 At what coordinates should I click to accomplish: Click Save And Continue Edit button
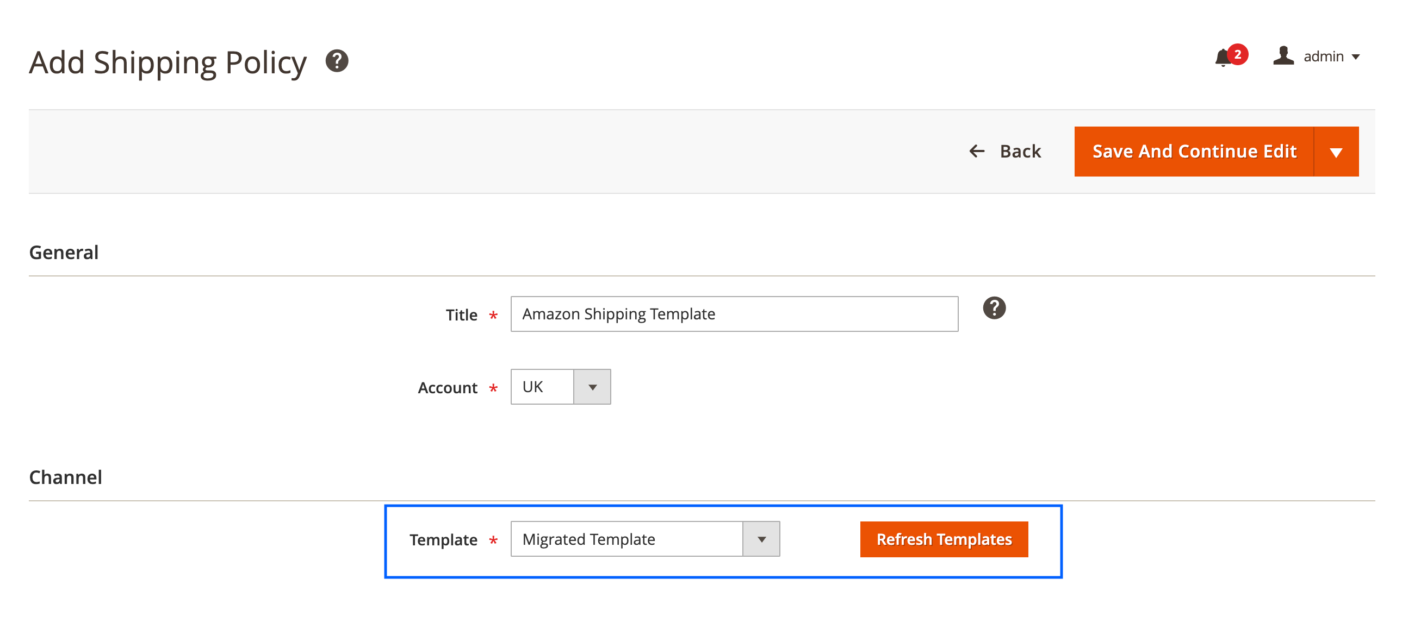(1194, 152)
